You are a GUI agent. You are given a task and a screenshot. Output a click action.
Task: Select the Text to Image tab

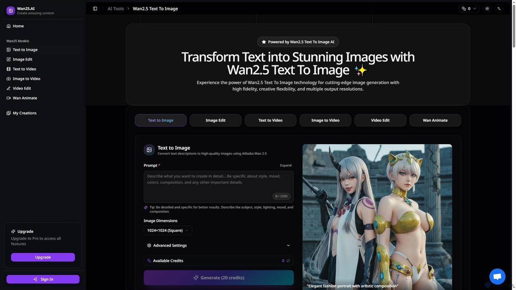[x=160, y=120]
